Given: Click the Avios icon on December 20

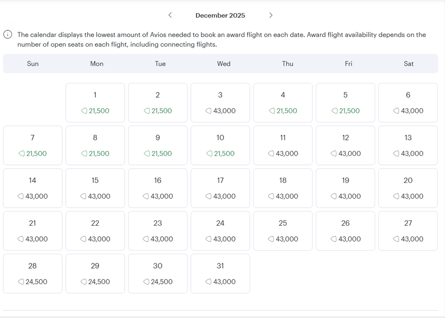Looking at the screenshot, I should point(396,196).
